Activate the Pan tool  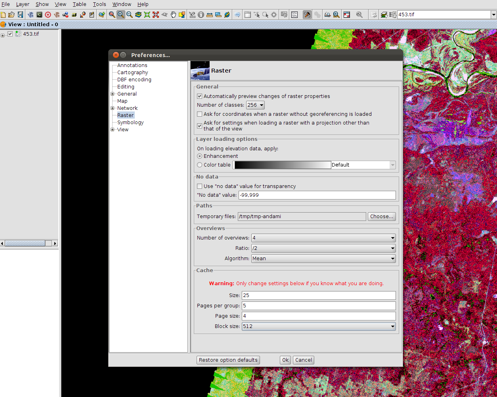pyautogui.click(x=173, y=14)
